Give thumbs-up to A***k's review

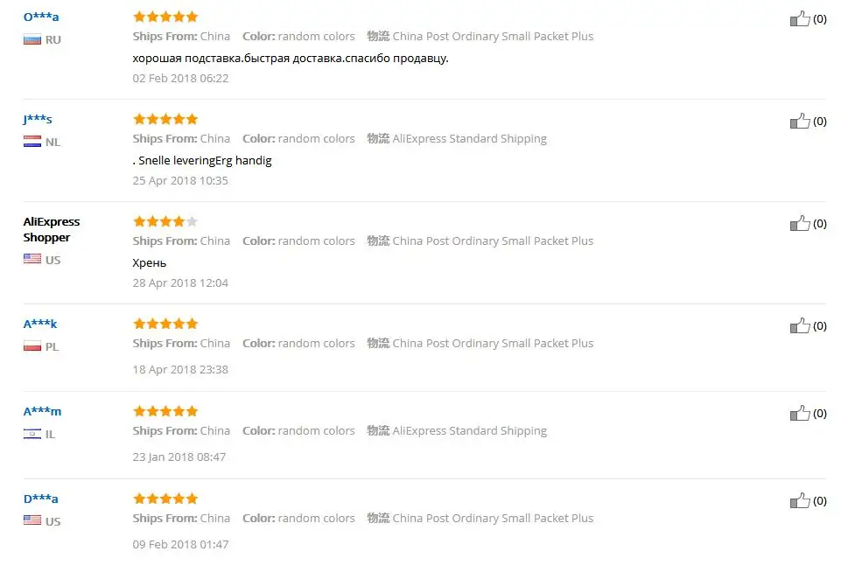tap(800, 325)
